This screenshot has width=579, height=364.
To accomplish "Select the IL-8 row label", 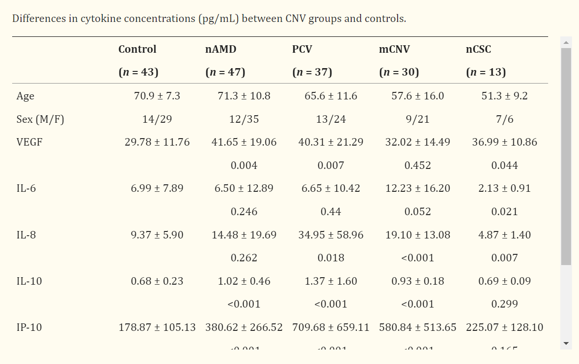I will coord(26,235).
